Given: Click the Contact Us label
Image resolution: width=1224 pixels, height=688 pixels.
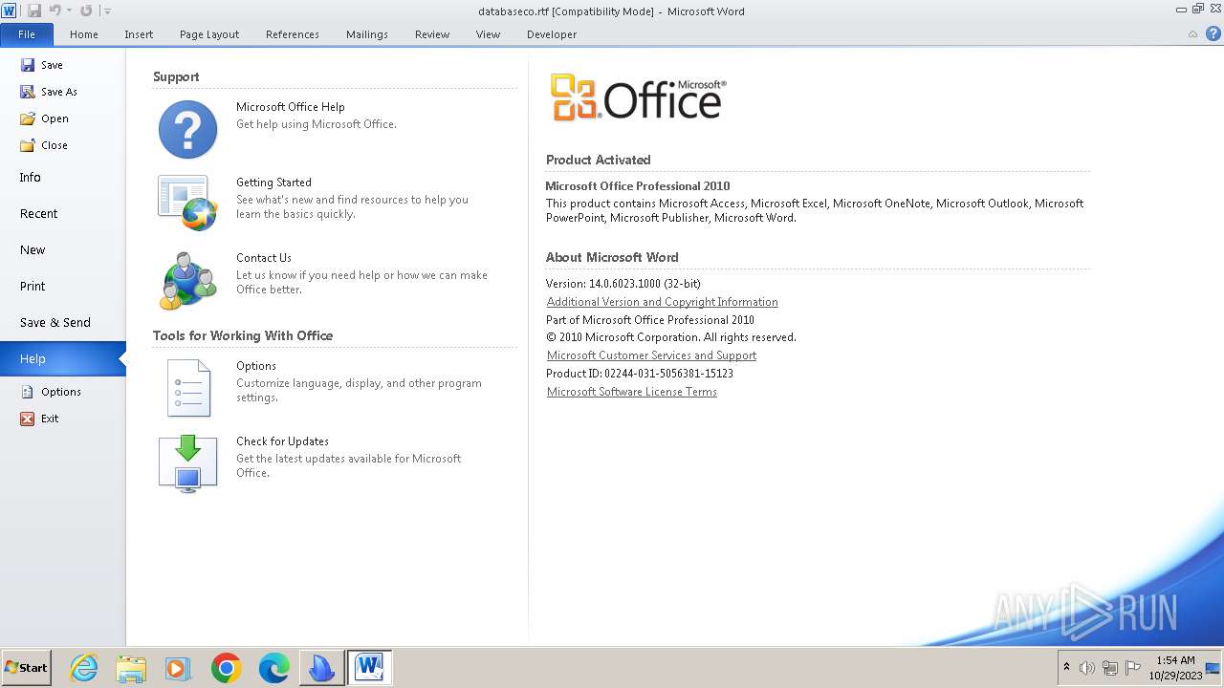Looking at the screenshot, I should coord(264,258).
